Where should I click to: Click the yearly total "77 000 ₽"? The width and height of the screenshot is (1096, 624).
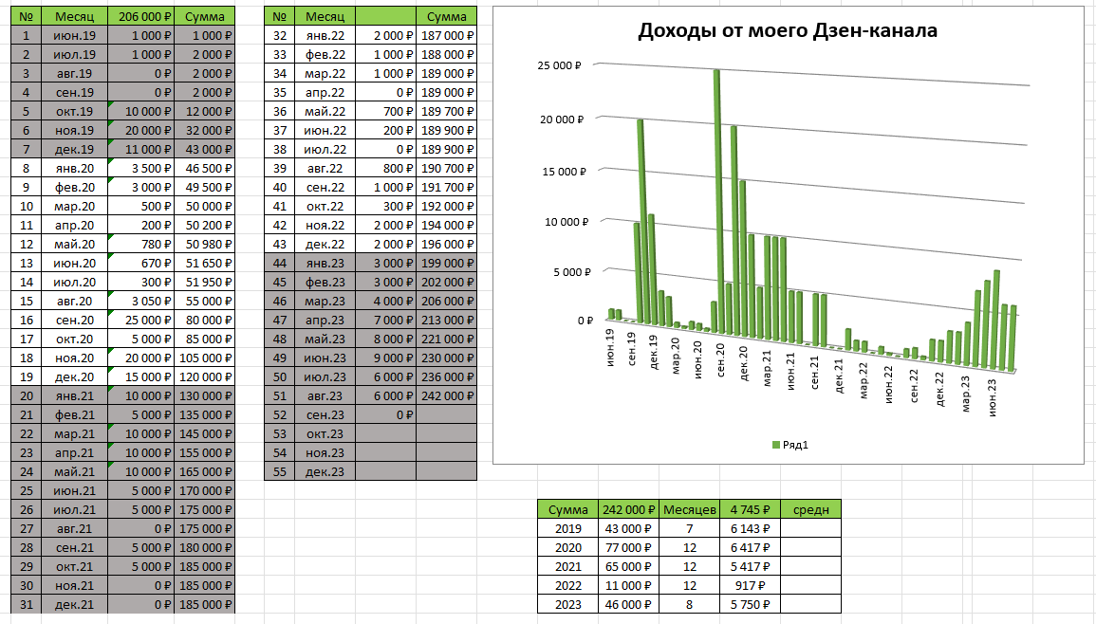(629, 548)
